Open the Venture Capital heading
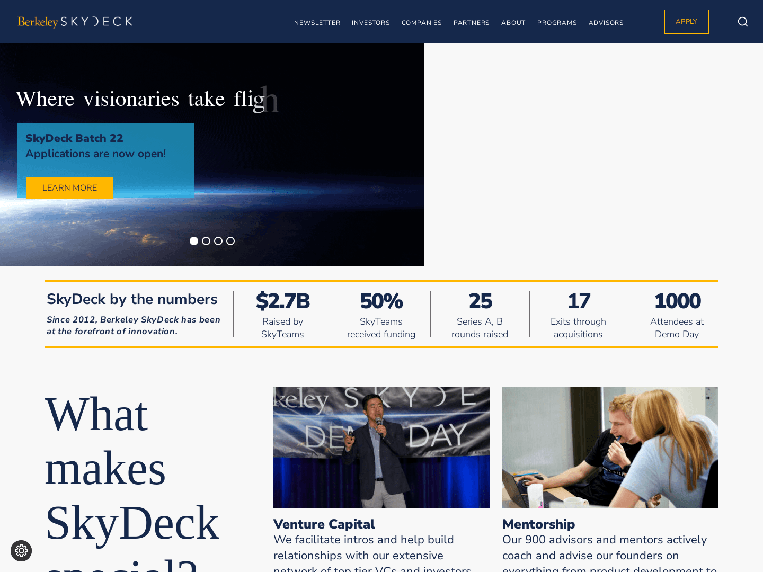763x572 pixels. click(x=324, y=524)
